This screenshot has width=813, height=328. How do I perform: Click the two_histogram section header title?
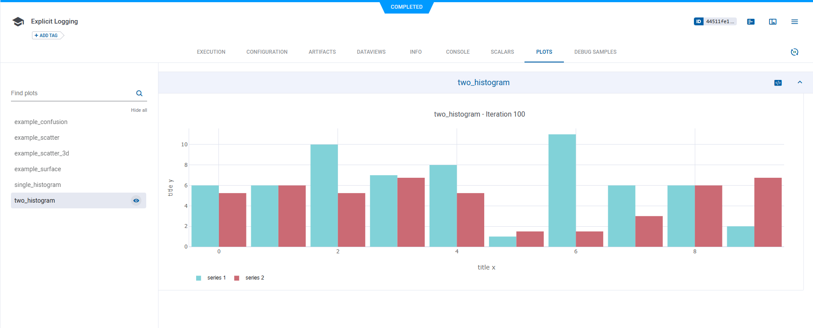(x=483, y=83)
